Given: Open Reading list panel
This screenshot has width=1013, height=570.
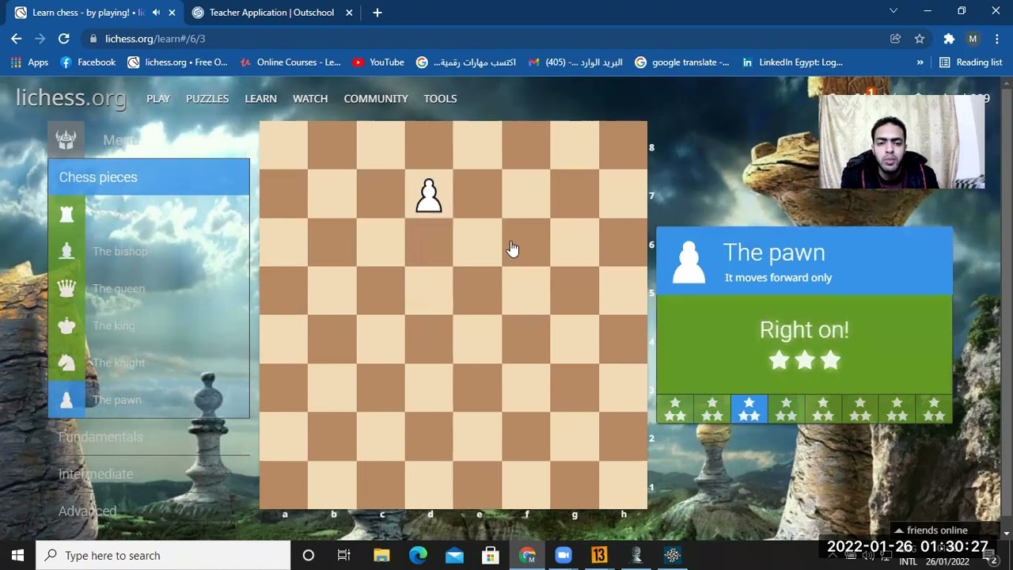Looking at the screenshot, I should pyautogui.click(x=970, y=62).
